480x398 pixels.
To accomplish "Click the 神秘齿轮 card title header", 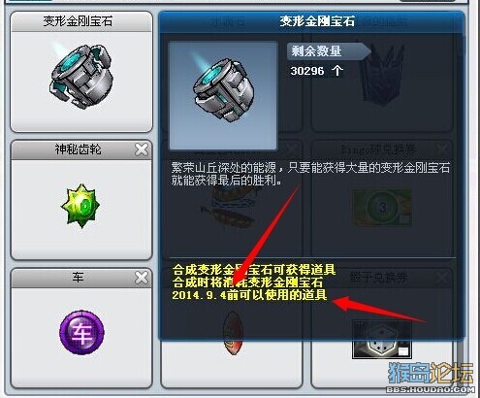I will tap(81, 149).
